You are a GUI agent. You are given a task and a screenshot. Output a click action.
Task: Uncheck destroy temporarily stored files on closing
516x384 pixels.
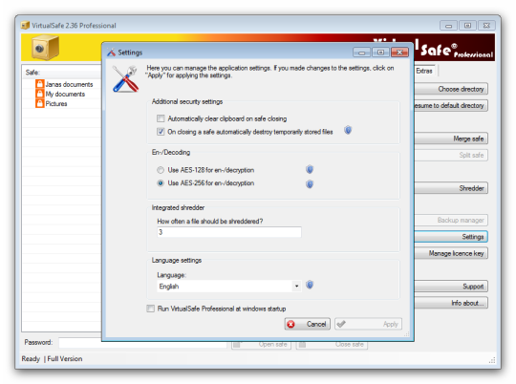click(x=161, y=132)
